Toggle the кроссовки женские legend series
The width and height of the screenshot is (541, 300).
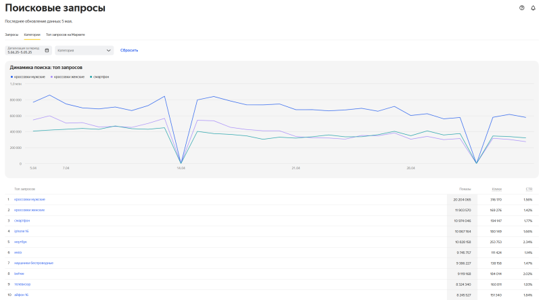[68, 77]
